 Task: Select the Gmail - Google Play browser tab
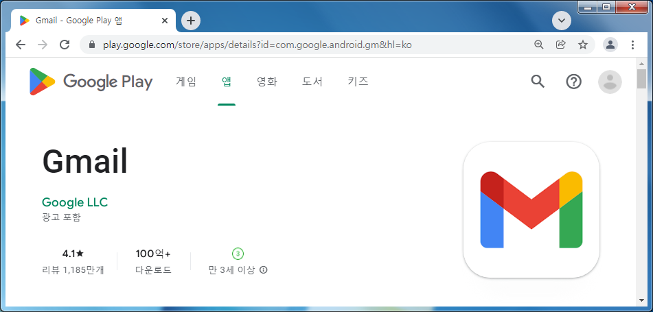click(93, 21)
